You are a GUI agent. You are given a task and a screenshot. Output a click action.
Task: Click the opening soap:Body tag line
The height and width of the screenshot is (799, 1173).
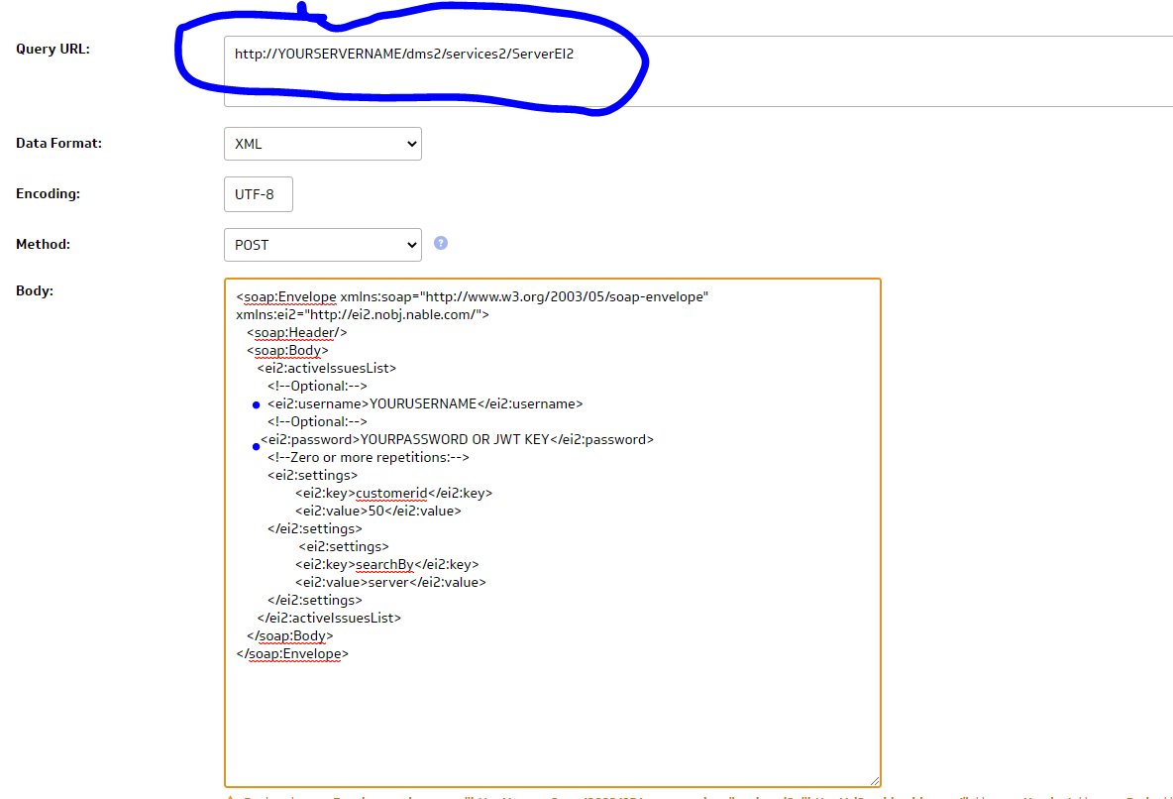(287, 351)
